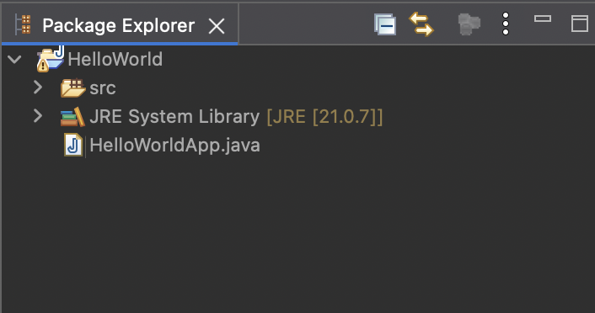
Task: Minimize the Package Explorer view
Action: coord(543,19)
